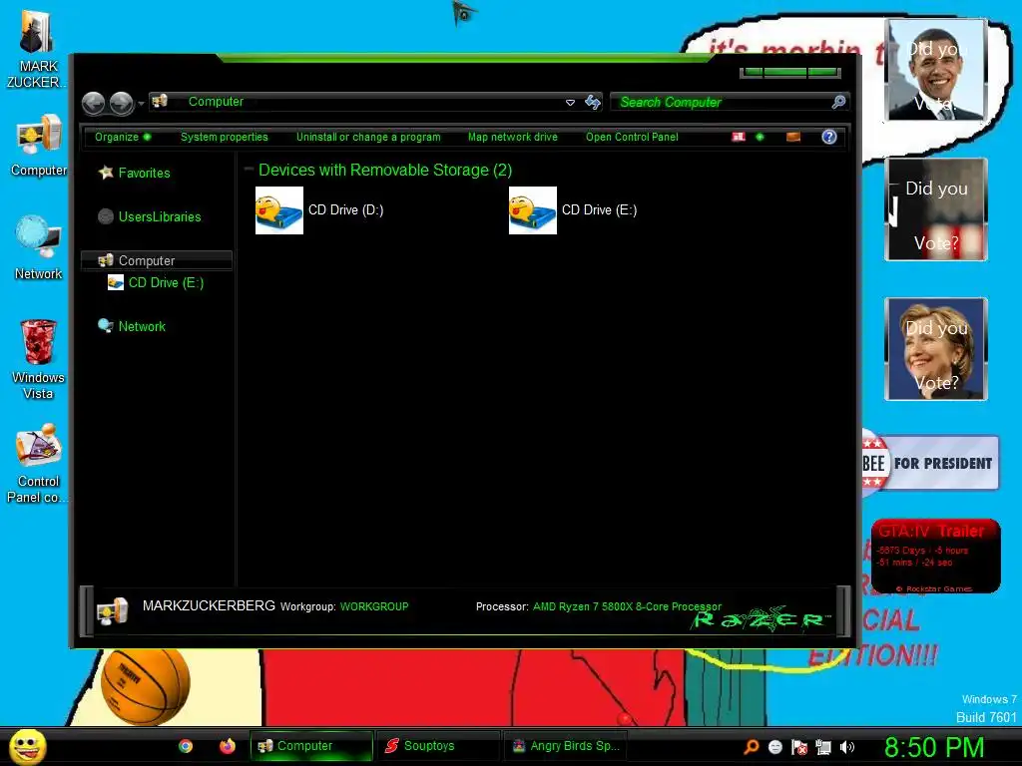
Task: Click the Back navigation arrow
Action: tap(93, 103)
